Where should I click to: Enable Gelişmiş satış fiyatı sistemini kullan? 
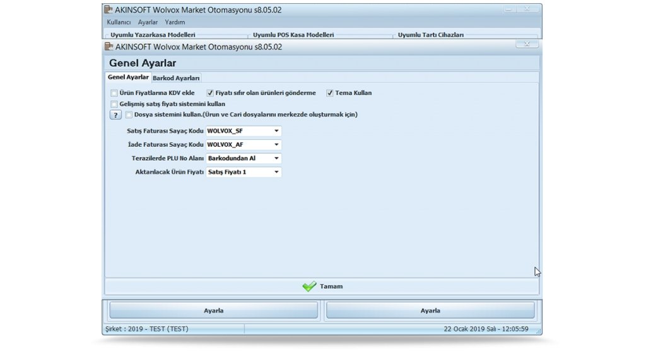point(114,104)
